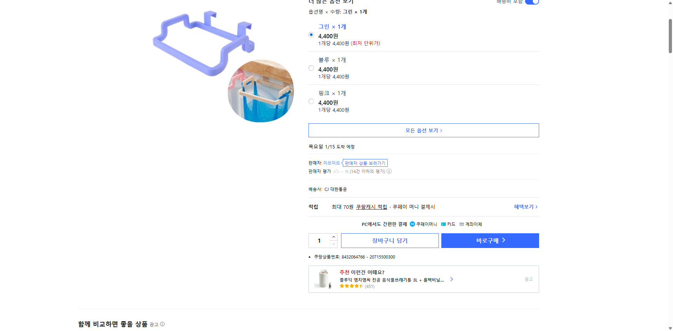Expand the recommended ad product via its chevron
This screenshot has height=331, width=673.
pos(451,279)
